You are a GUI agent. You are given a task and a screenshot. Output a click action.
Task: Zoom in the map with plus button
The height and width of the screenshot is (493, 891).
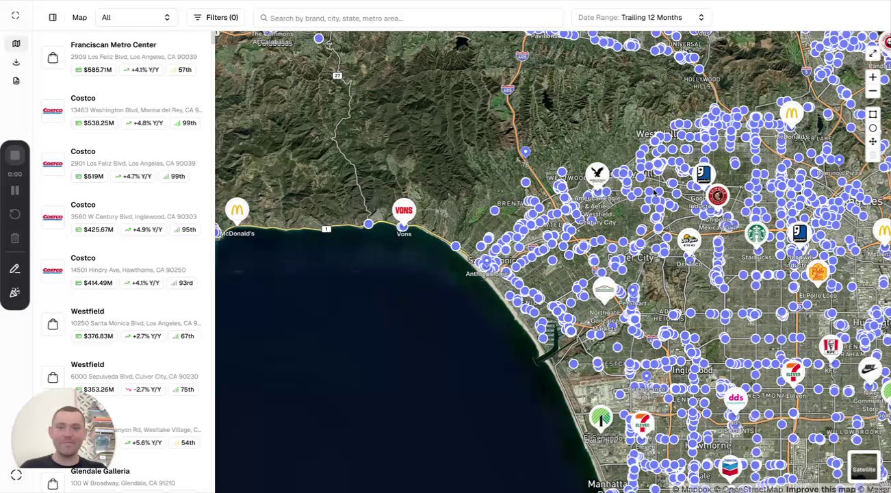point(873,77)
